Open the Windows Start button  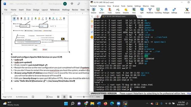point(66,103)
